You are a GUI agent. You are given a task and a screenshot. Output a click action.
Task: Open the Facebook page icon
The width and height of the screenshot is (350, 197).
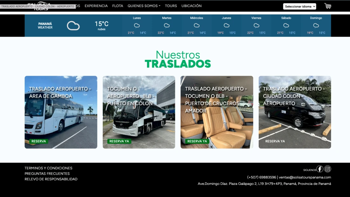tap(320, 169)
